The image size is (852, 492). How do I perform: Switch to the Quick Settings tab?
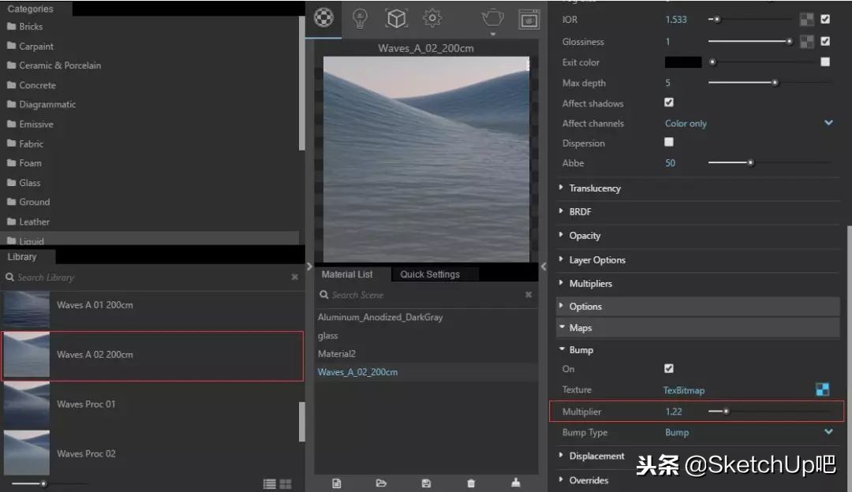(x=432, y=274)
